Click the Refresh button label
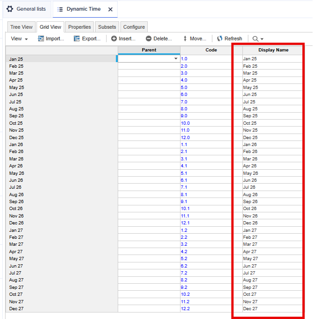 pyautogui.click(x=233, y=38)
